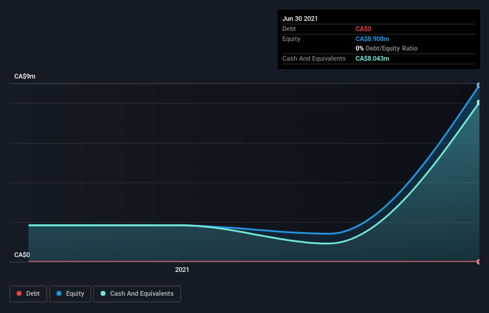Click the CA$0 y-axis label
This screenshot has height=313, width=489.
(22, 255)
